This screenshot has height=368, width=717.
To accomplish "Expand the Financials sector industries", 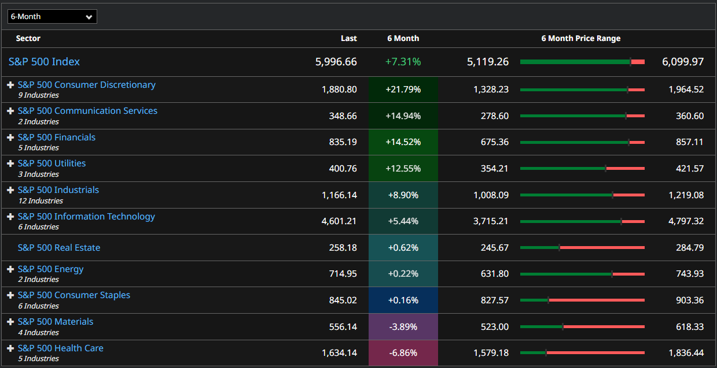I will pyautogui.click(x=10, y=137).
